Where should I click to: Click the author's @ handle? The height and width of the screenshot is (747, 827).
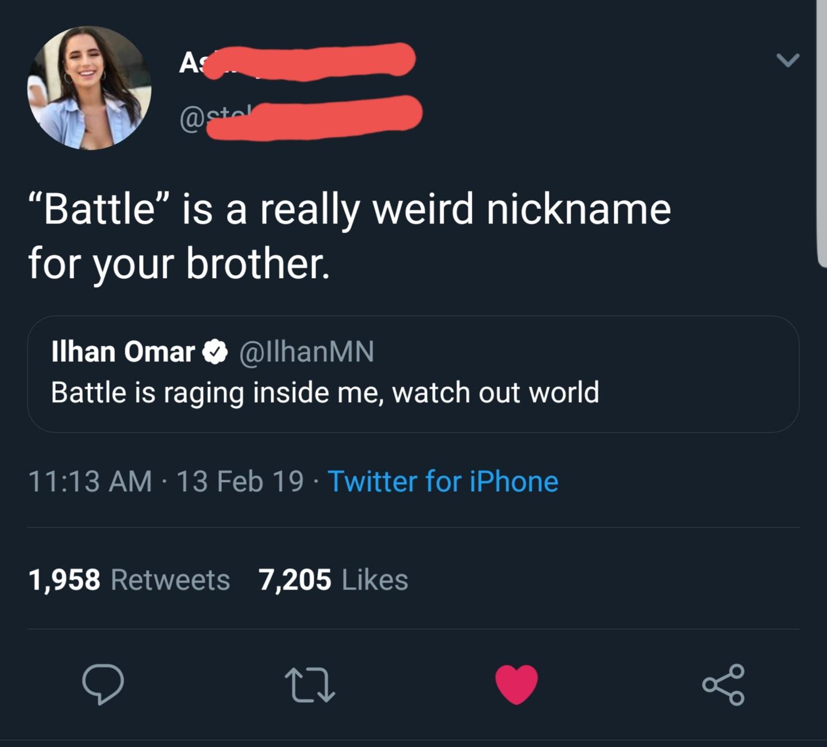pyautogui.click(x=301, y=117)
